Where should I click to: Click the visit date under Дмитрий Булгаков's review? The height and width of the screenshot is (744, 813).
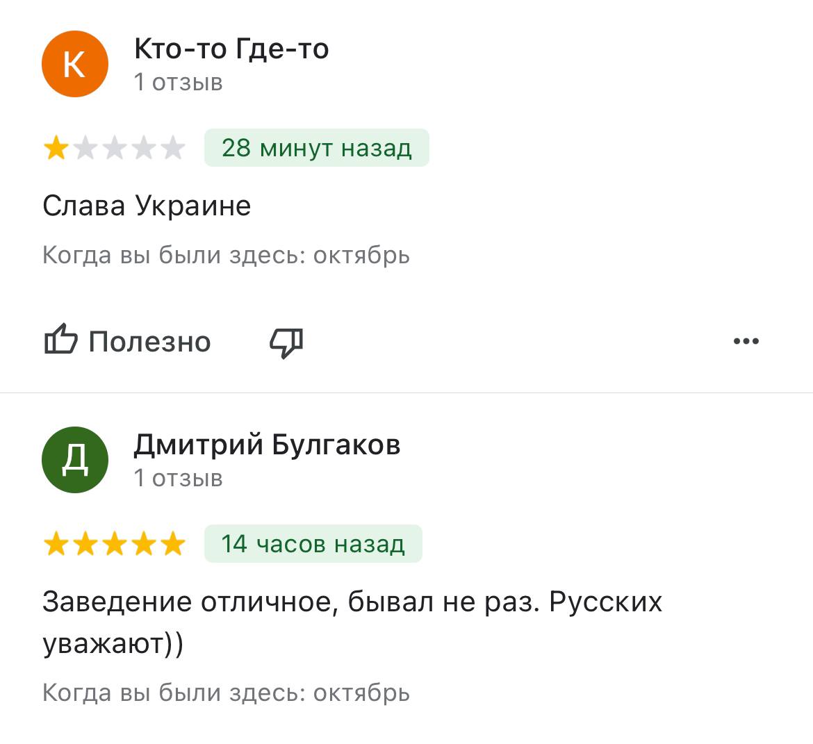coord(226,693)
